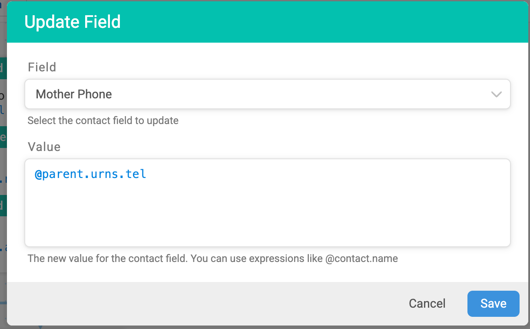
Task: Place cursor after 'tel' in the expression
Action: 147,175
